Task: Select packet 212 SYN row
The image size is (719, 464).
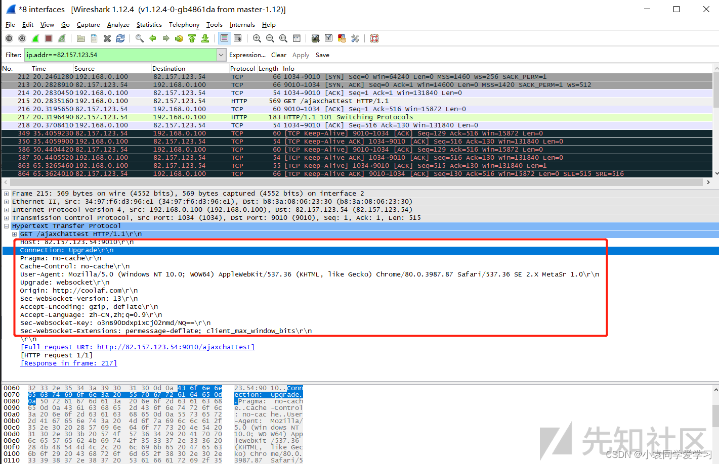Action: [357, 77]
